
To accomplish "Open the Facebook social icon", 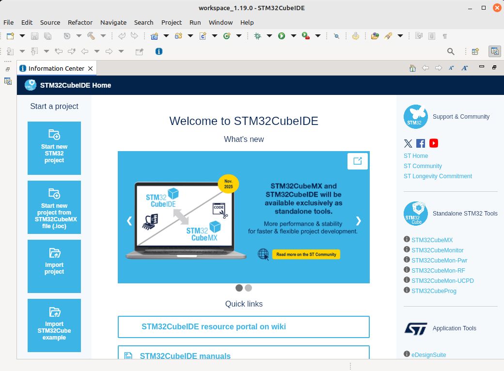I will coord(421,143).
